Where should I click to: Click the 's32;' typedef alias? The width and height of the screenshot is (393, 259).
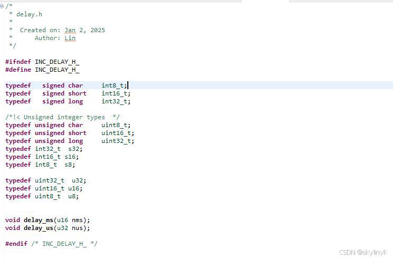[75, 149]
